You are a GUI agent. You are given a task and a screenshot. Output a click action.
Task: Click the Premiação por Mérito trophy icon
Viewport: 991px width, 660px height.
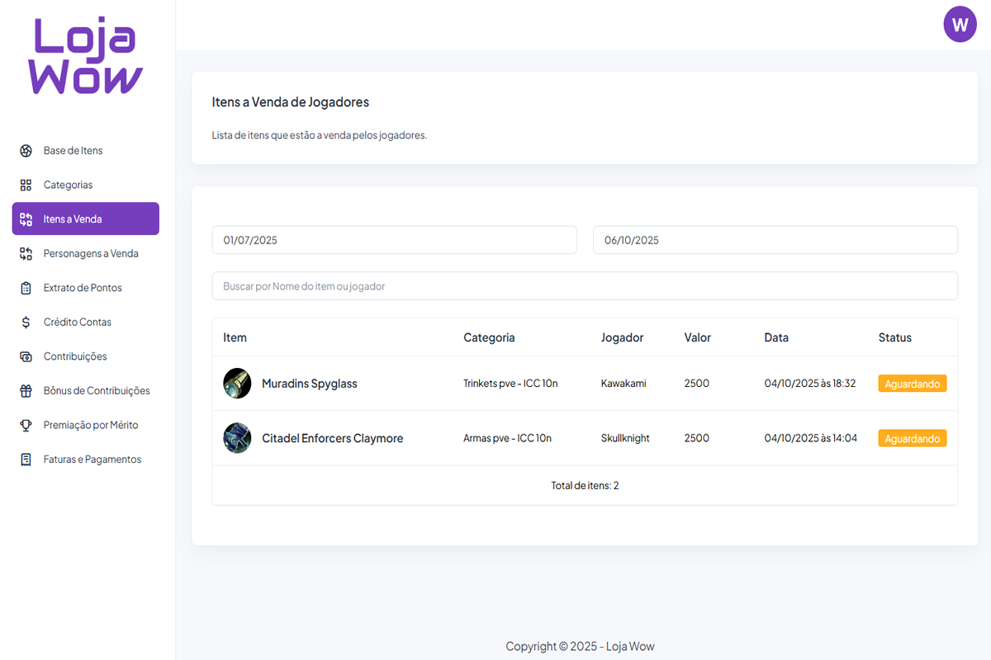pos(26,425)
